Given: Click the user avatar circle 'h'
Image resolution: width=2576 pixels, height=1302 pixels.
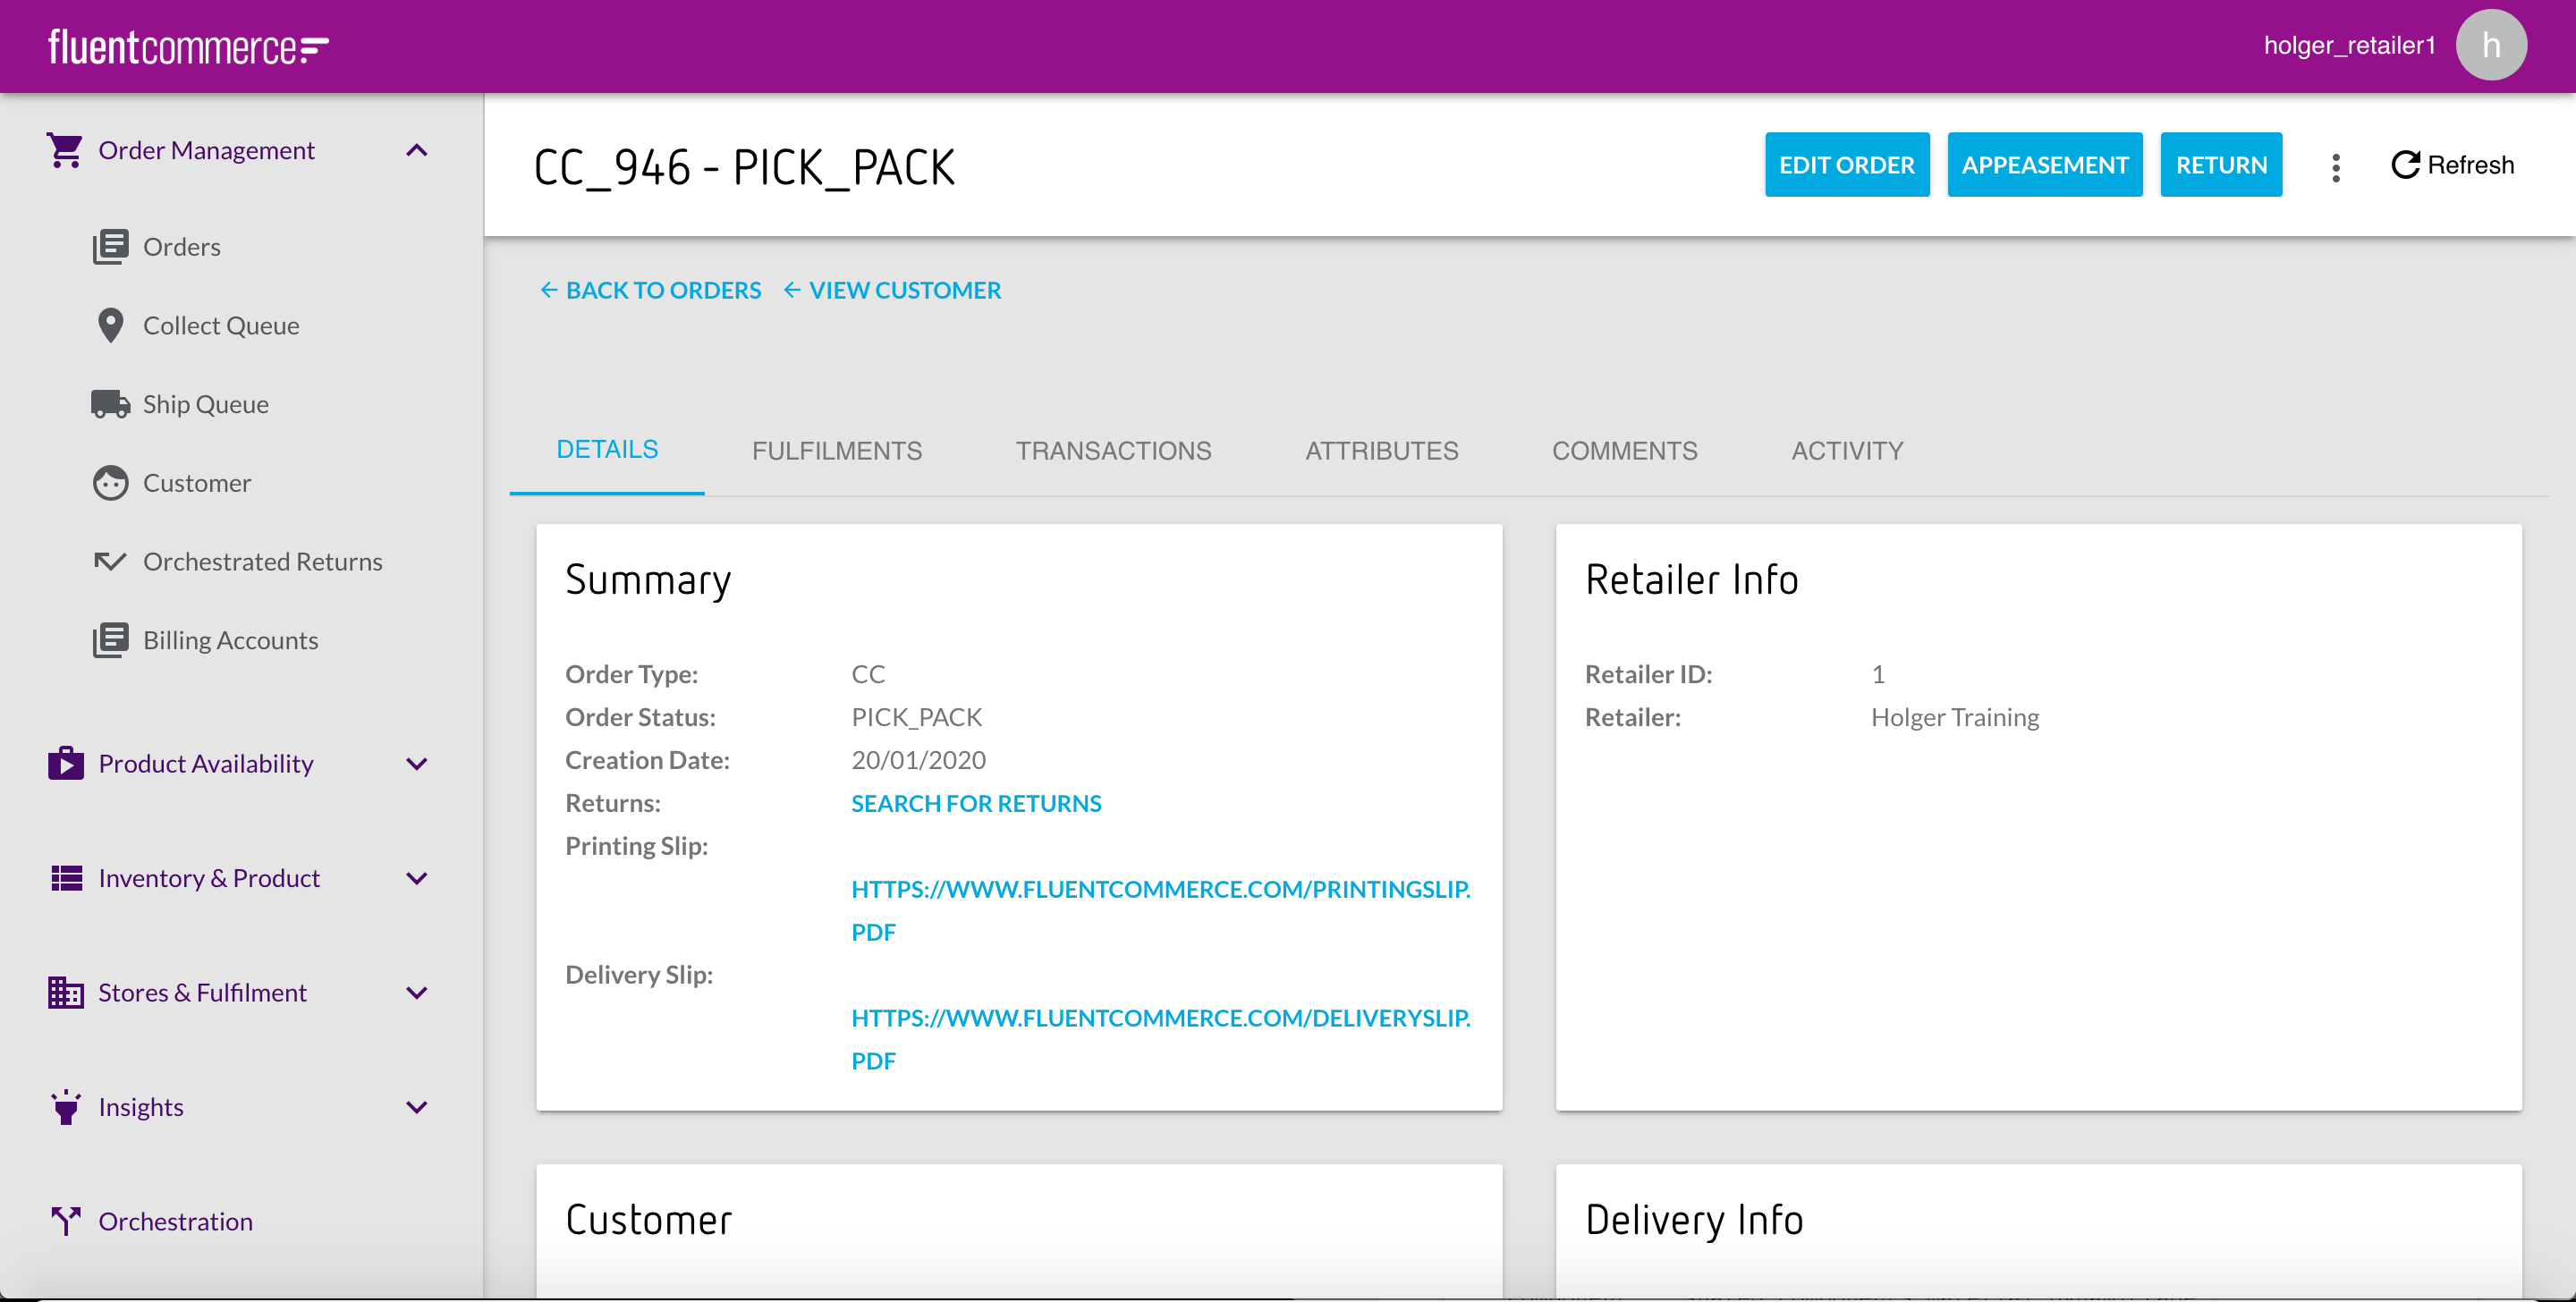Looking at the screenshot, I should point(2491,46).
